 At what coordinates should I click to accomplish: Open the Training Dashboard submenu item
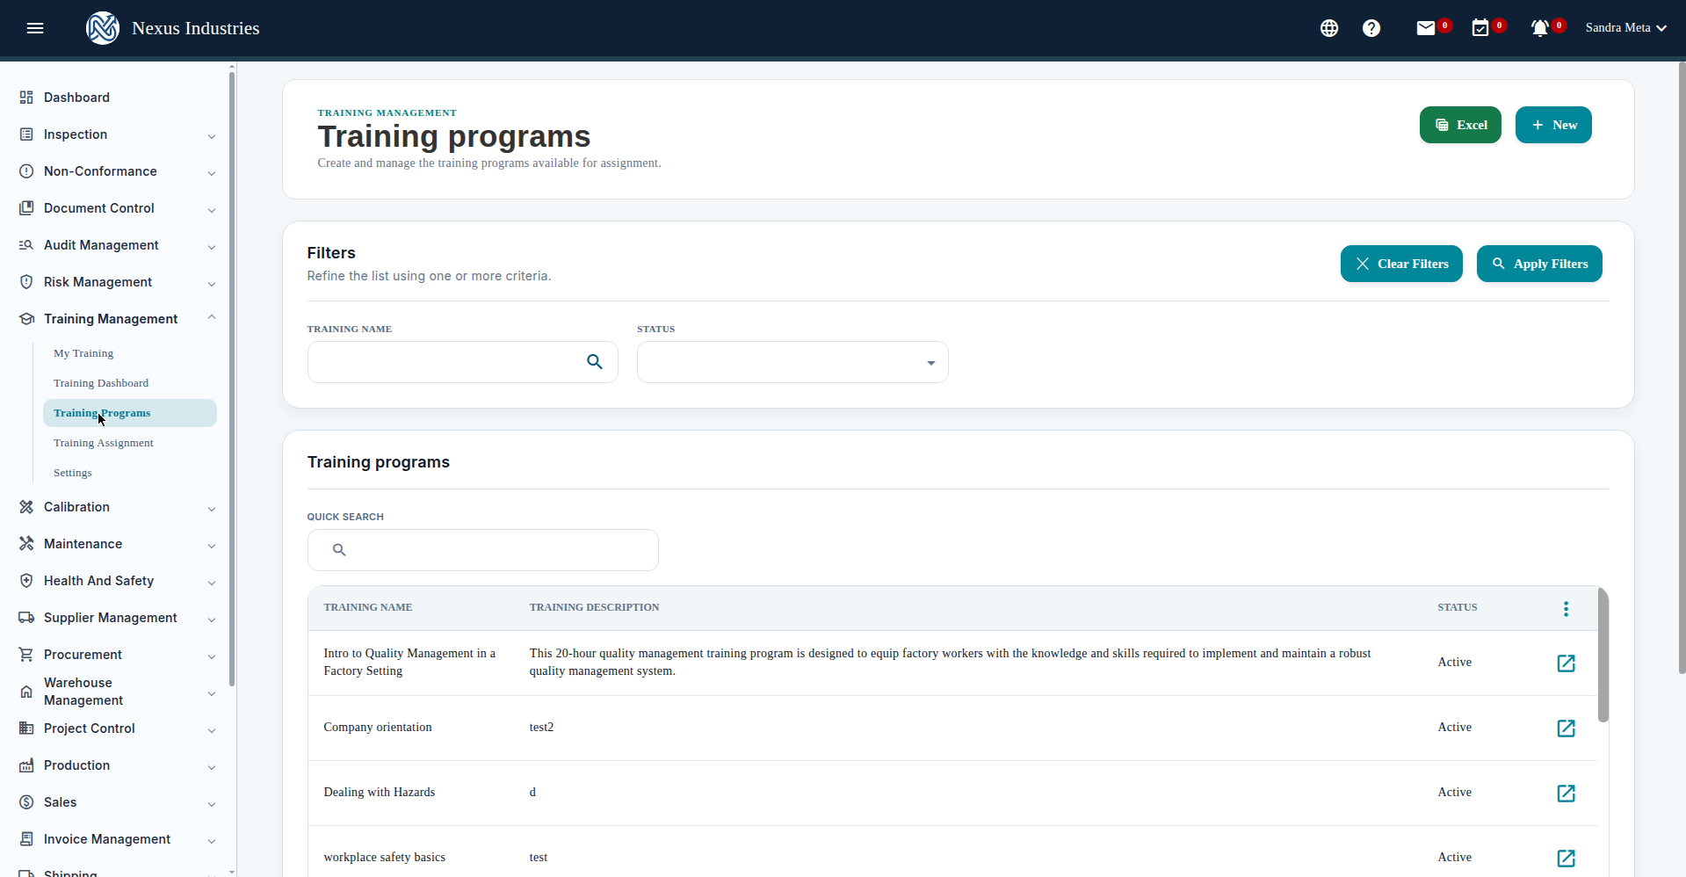[x=101, y=383]
